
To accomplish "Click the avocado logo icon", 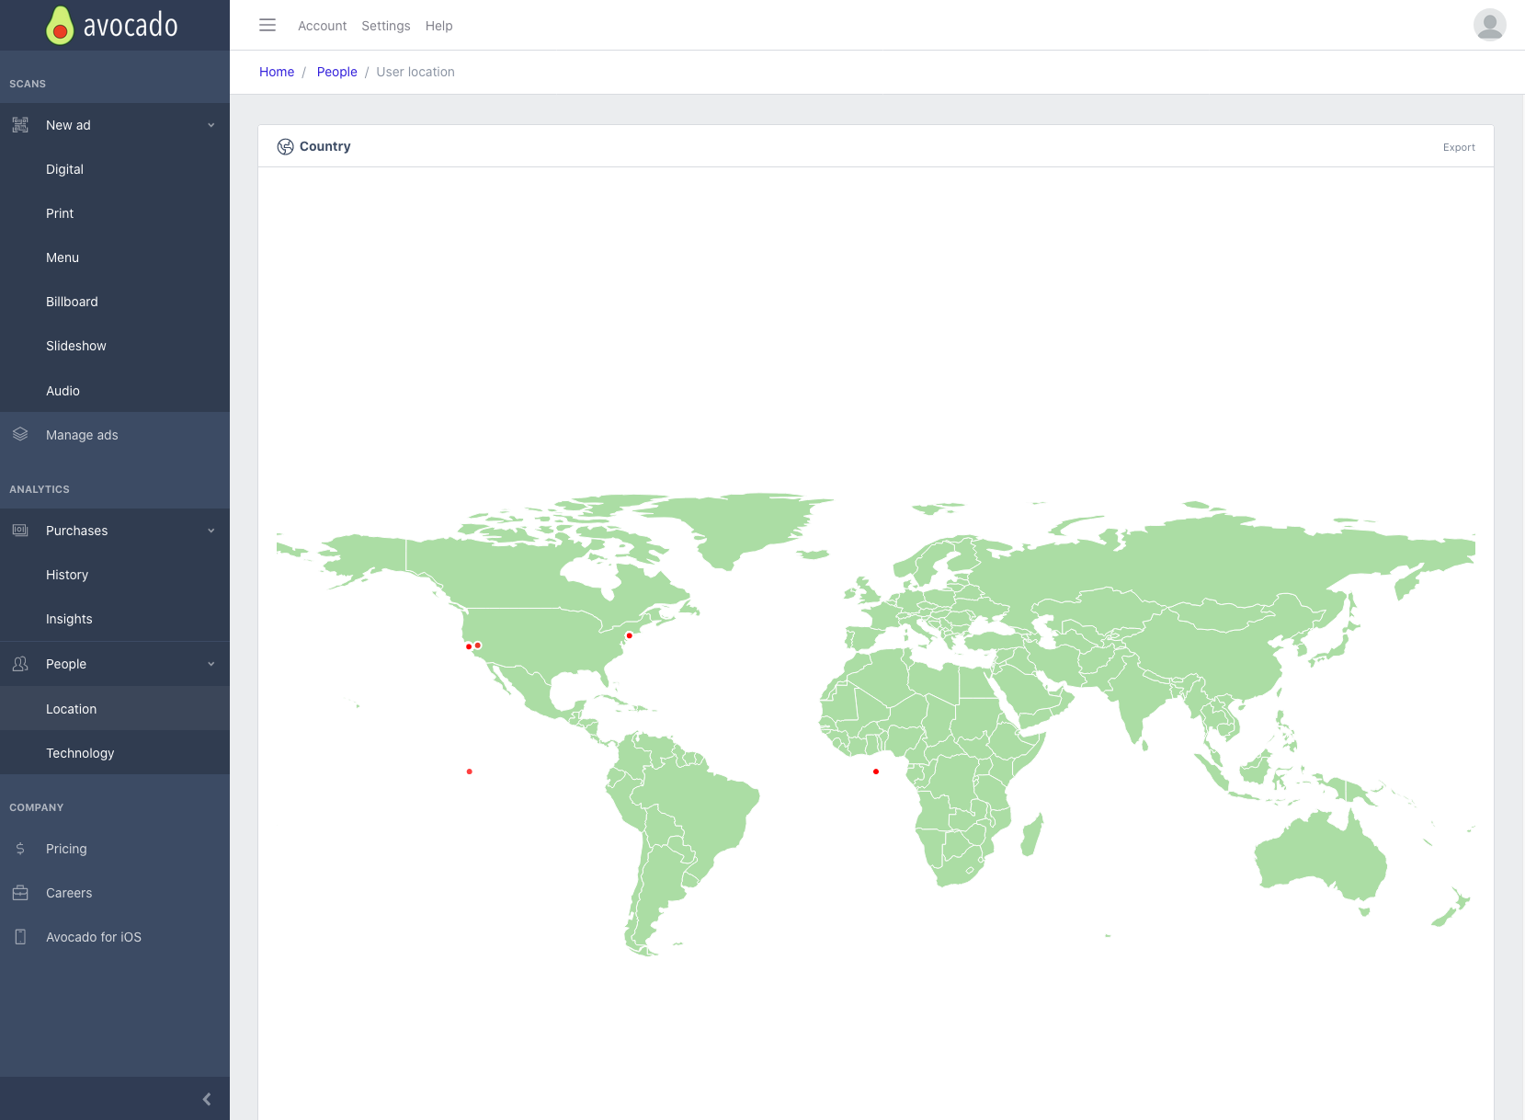I will pyautogui.click(x=60, y=26).
